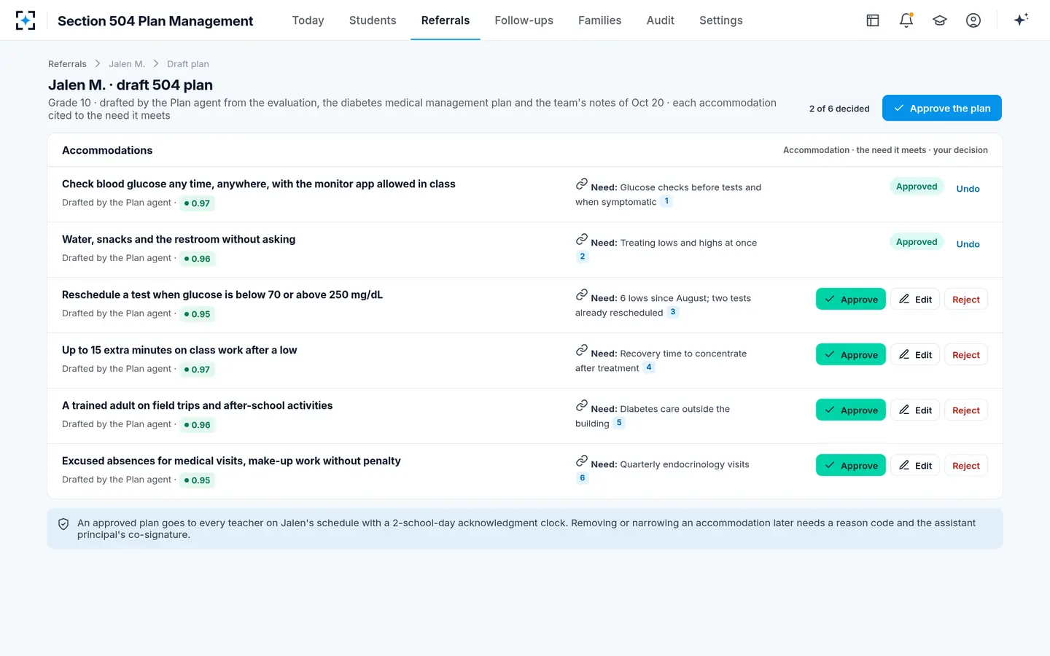Screen dimensions: 1050x656
Task: Approve the trained adult on field trips accommodation
Action: (x=851, y=410)
